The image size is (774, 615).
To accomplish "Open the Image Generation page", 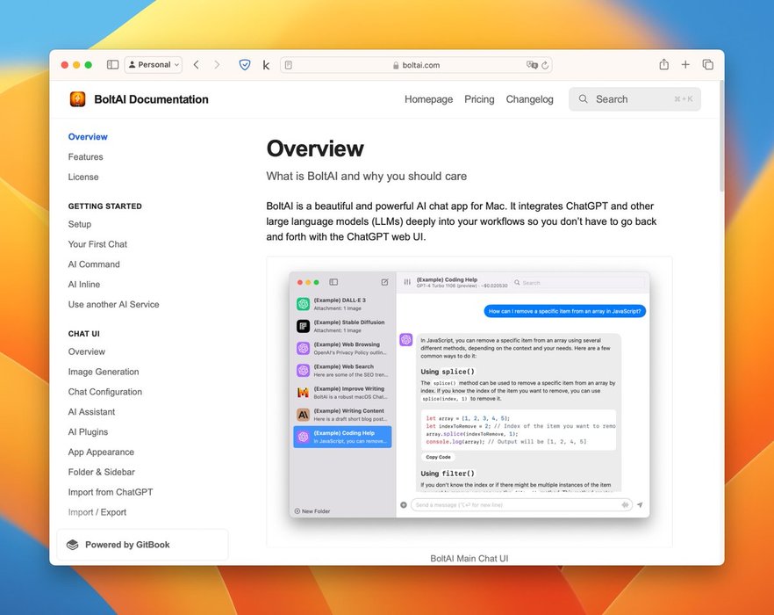I will click(x=104, y=372).
